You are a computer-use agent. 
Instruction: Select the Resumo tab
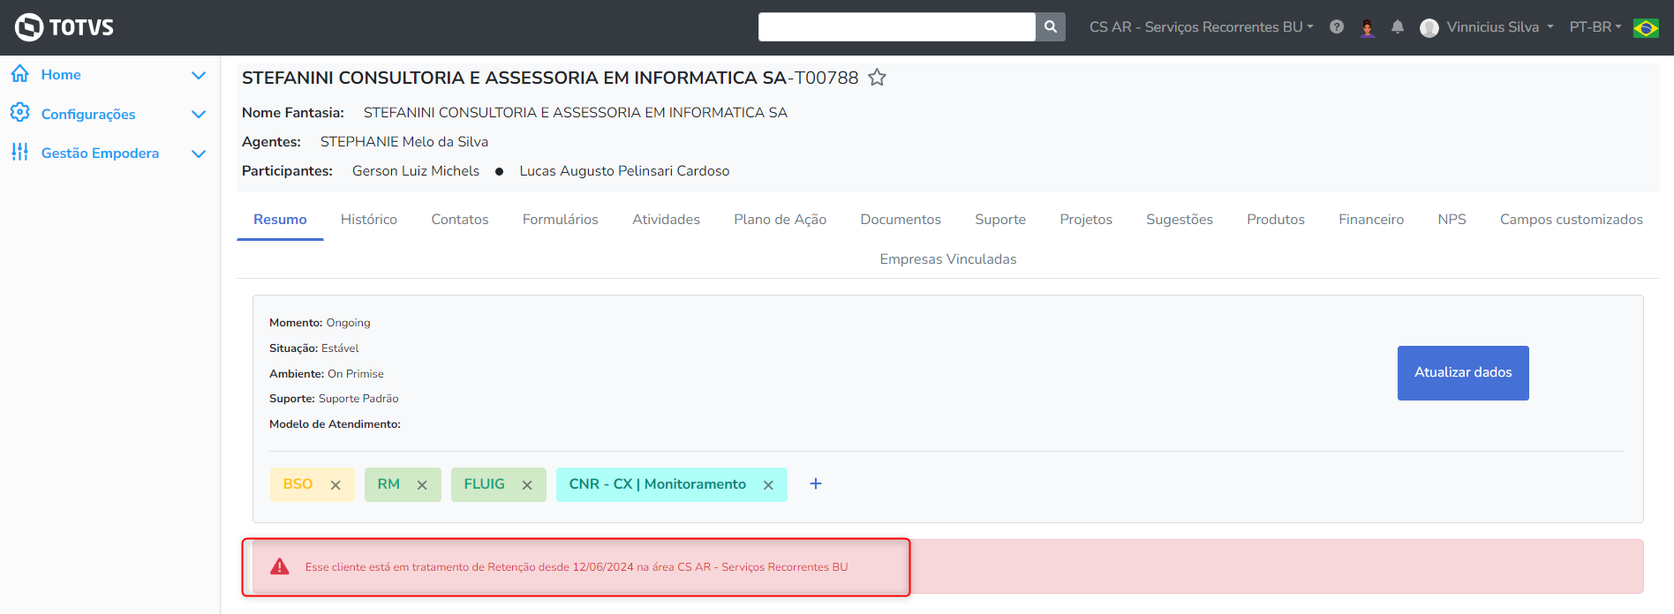(x=280, y=220)
